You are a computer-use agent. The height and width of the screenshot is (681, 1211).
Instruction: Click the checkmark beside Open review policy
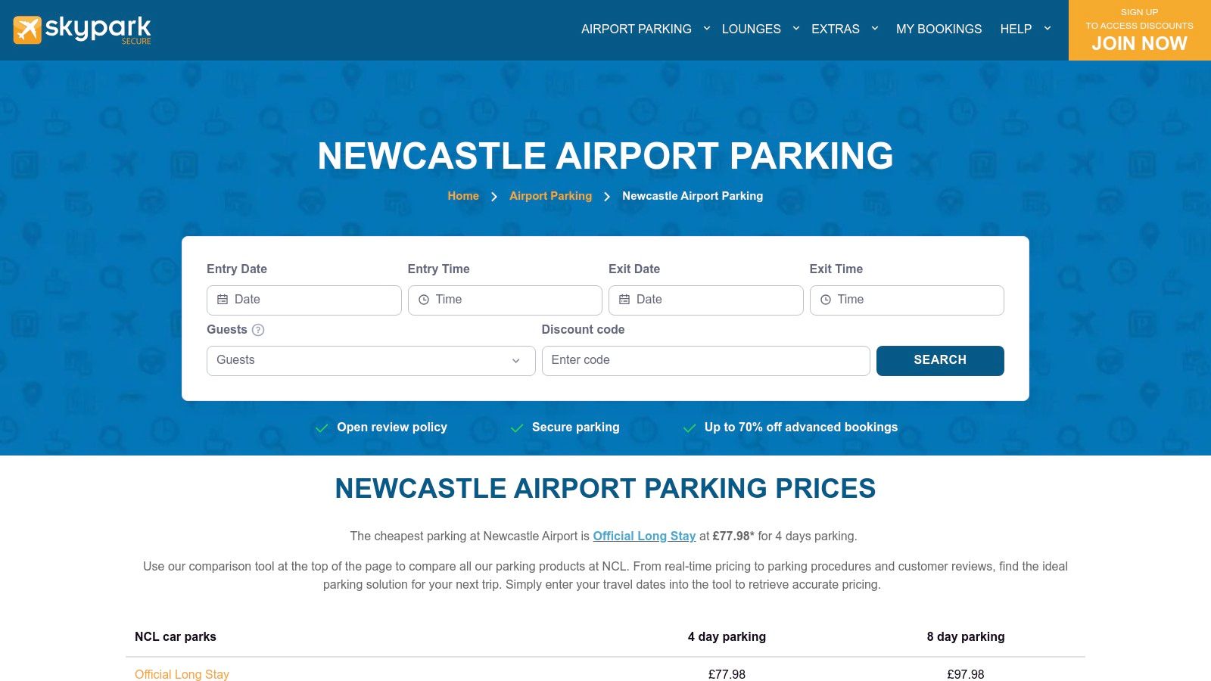coord(322,428)
